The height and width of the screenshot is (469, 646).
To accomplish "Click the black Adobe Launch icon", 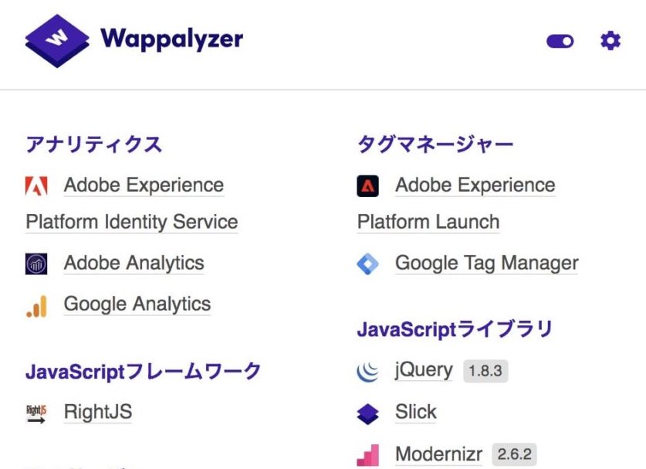I will [x=368, y=186].
